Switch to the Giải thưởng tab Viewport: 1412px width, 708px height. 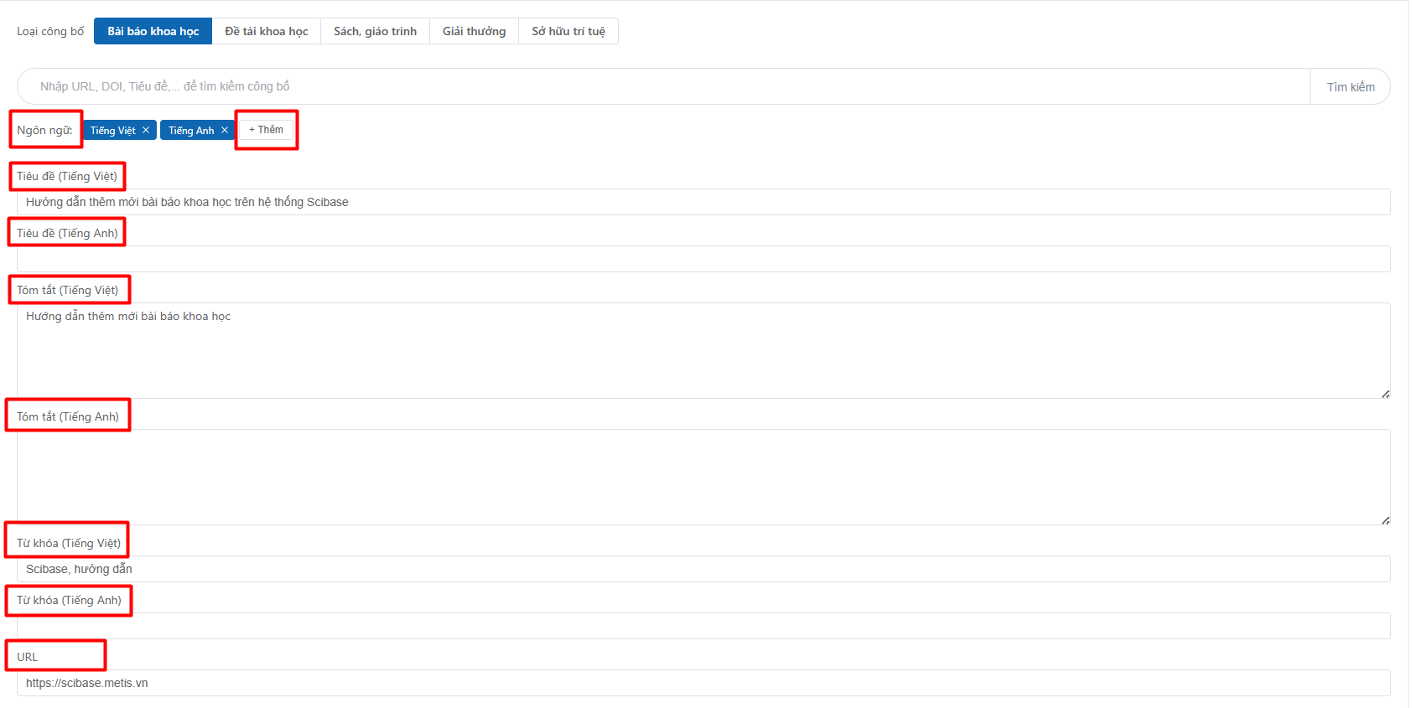[x=474, y=31]
